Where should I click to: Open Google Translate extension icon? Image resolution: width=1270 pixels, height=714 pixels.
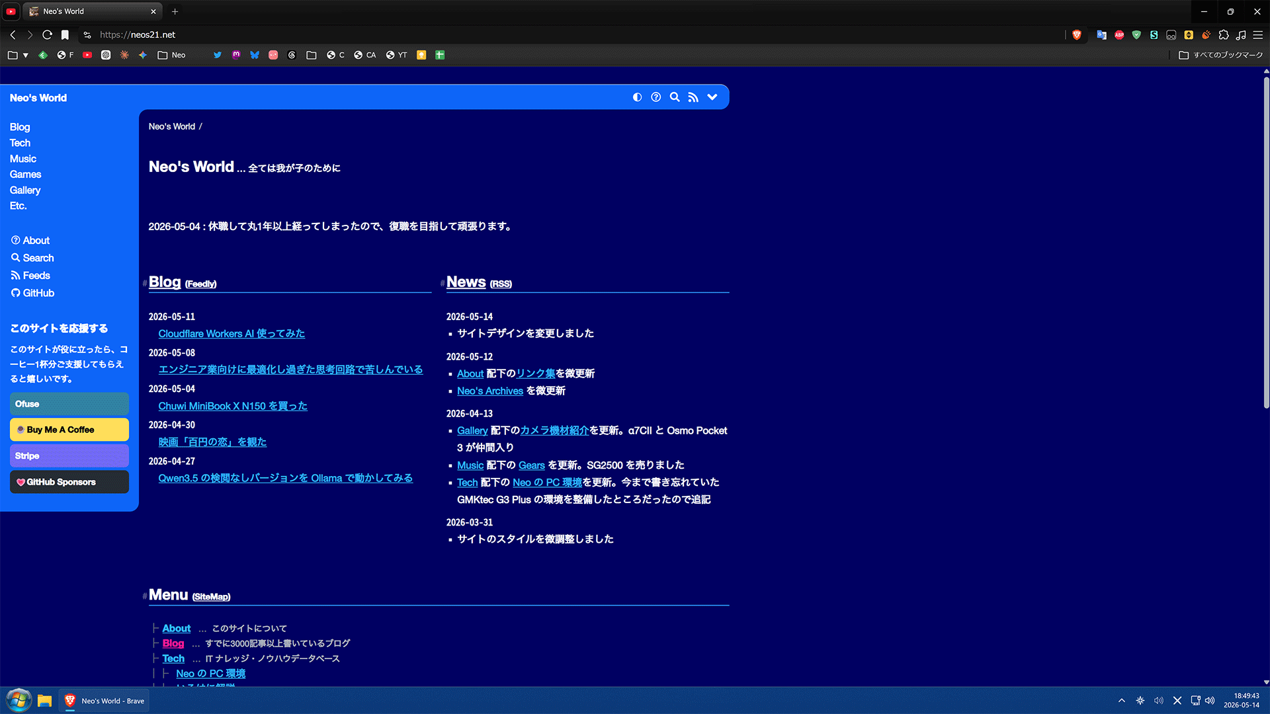coord(1101,34)
